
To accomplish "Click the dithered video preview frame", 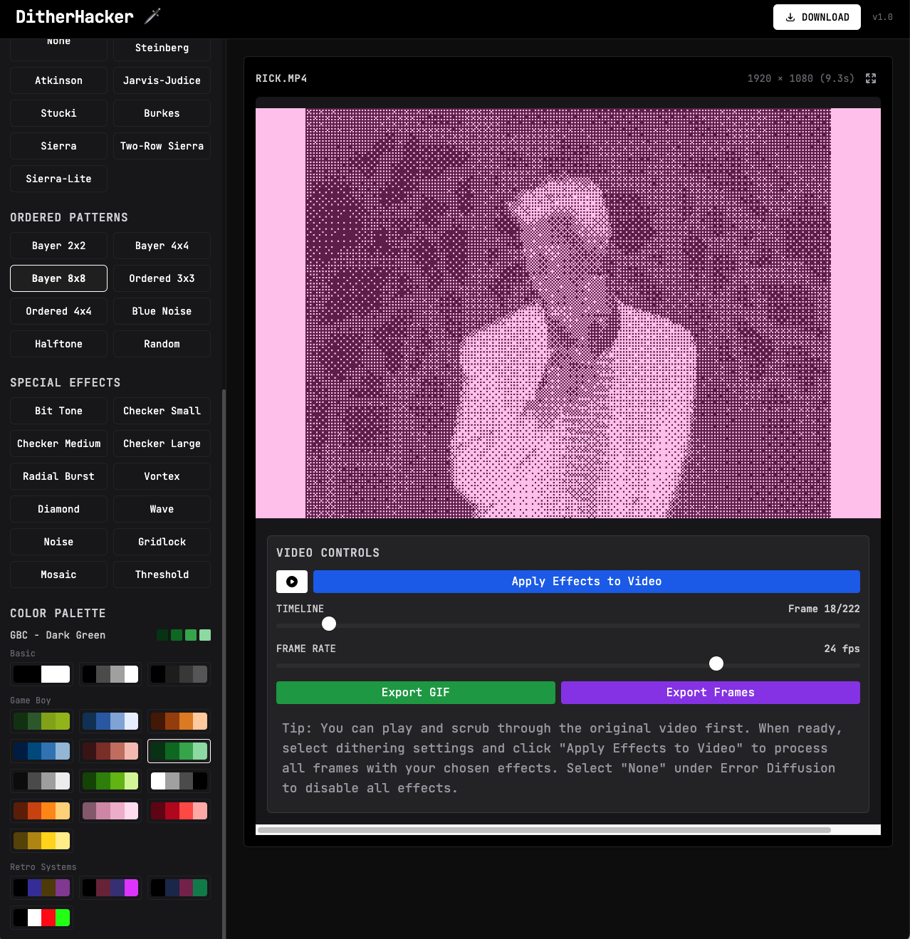I will 568,313.
